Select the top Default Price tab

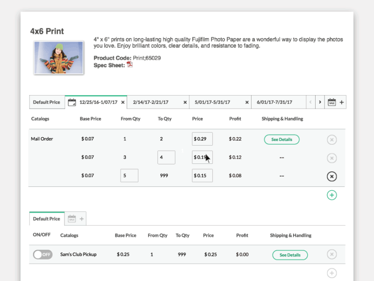46,102
